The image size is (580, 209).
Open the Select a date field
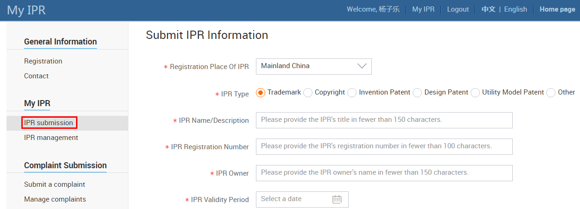[x=302, y=199]
